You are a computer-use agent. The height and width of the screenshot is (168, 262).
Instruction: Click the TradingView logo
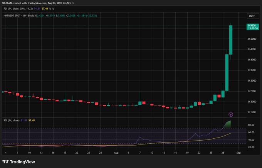pyautogui.click(x=18, y=162)
